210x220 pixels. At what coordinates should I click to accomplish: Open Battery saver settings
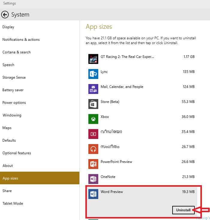click(x=40, y=90)
